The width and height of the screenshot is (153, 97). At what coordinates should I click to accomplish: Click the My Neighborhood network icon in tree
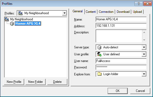click(7, 19)
